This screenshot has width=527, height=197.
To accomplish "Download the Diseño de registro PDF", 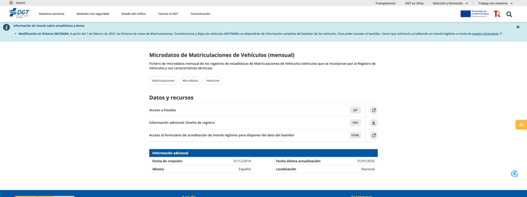I will tap(374, 123).
